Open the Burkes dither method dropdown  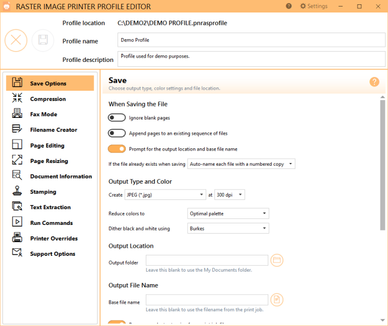pos(228,228)
